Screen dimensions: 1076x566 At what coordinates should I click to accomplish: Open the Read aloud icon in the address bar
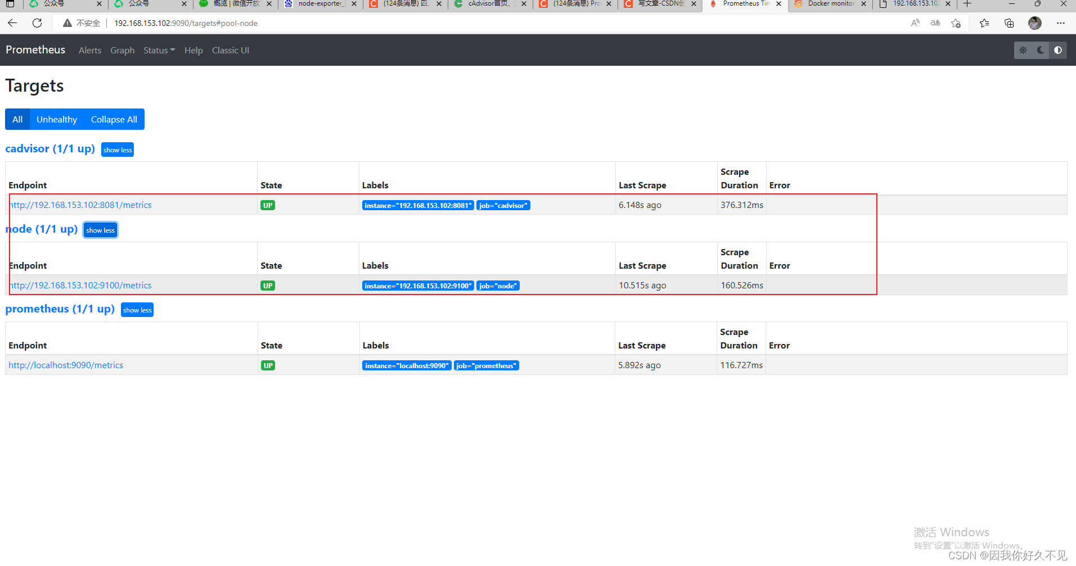(x=915, y=23)
